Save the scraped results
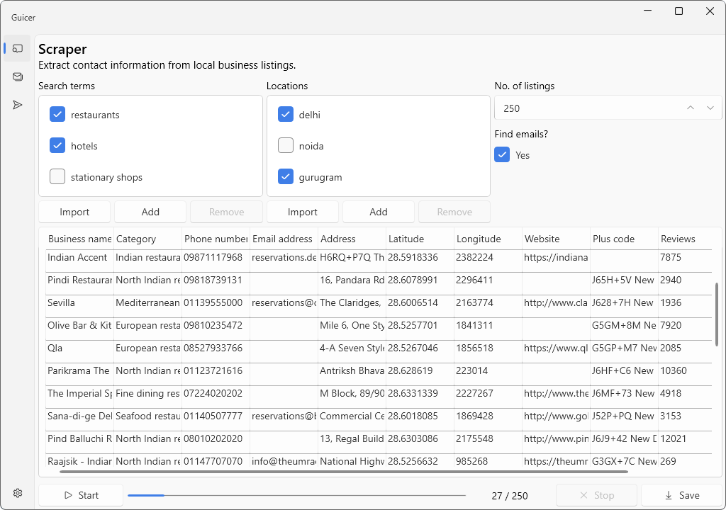This screenshot has width=726, height=510. 681,495
